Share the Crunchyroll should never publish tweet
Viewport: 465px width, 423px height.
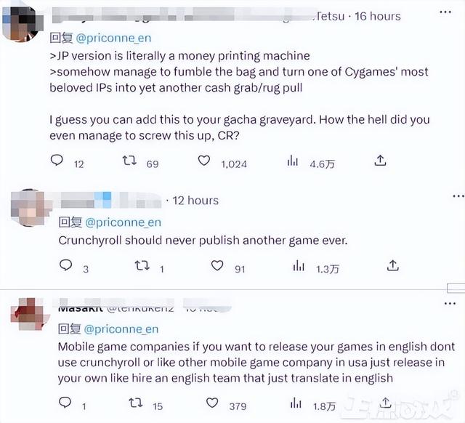[x=392, y=265]
